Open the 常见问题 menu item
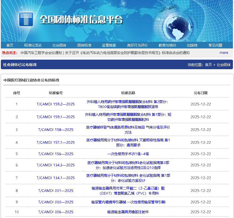234x218 pixels. (216, 45)
